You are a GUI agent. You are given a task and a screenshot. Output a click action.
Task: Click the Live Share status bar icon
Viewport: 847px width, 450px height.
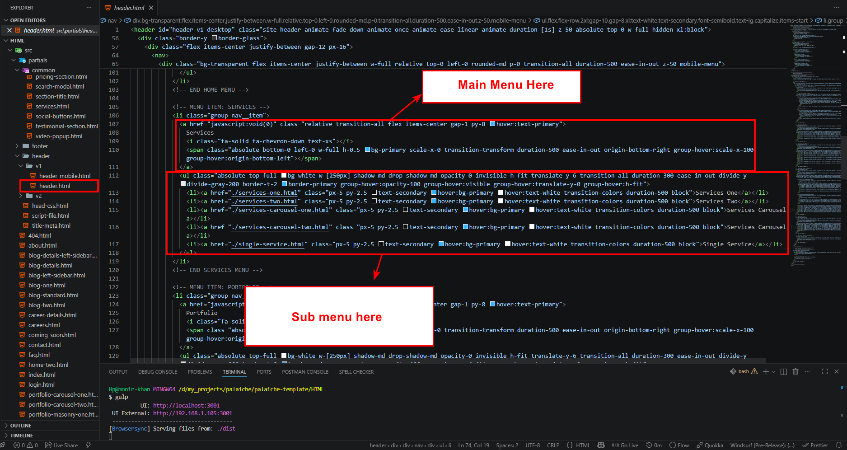pos(61,445)
